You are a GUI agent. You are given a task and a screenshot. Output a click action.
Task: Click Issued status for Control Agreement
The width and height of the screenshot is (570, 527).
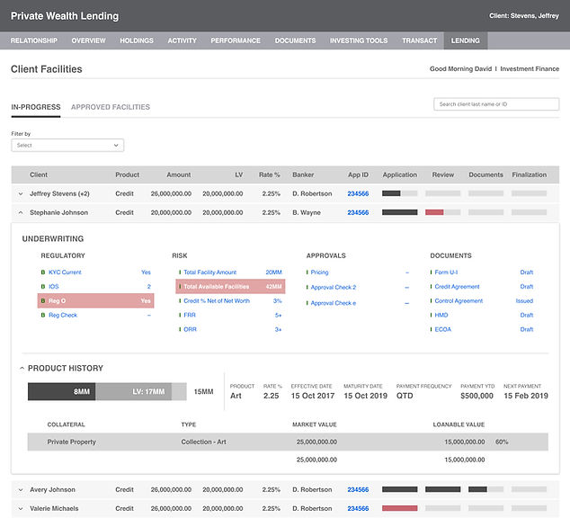tap(524, 300)
